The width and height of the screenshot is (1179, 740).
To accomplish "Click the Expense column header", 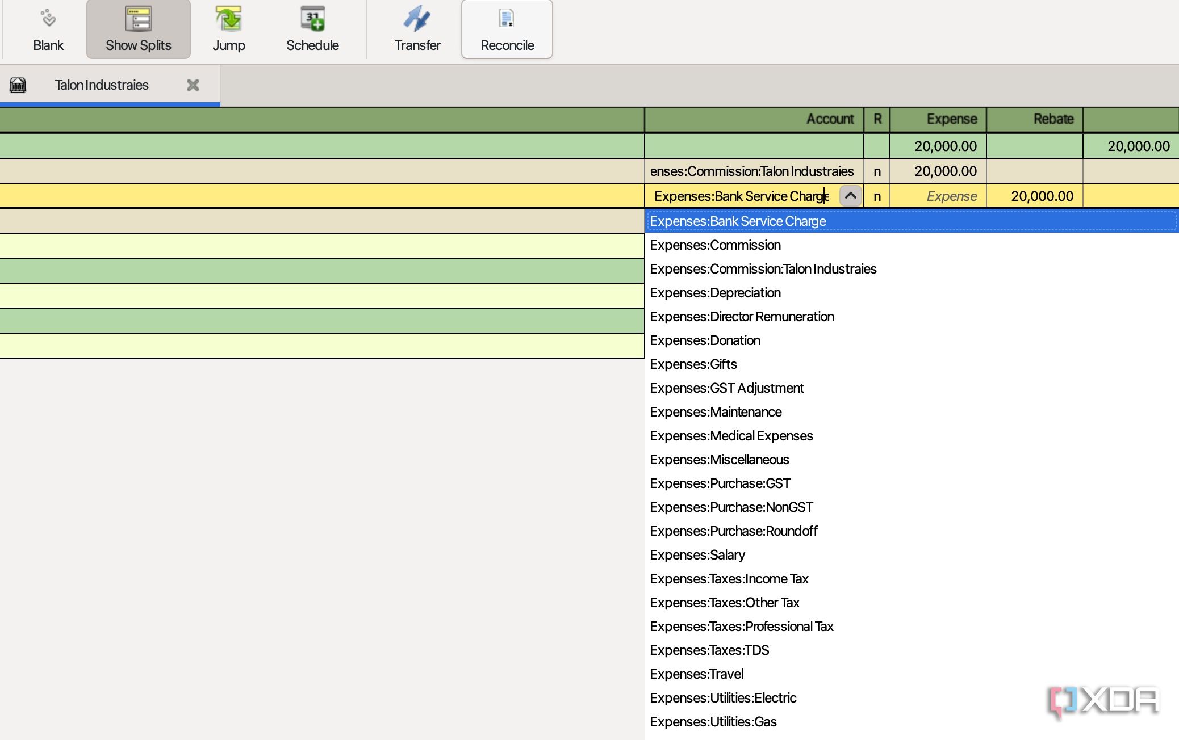I will tap(938, 119).
